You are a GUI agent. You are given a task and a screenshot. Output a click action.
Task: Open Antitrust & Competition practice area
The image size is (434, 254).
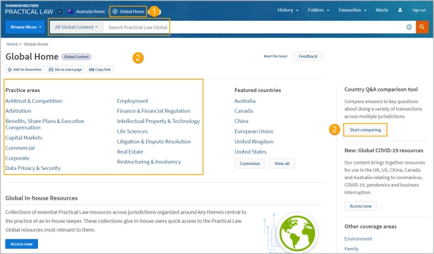34,101
